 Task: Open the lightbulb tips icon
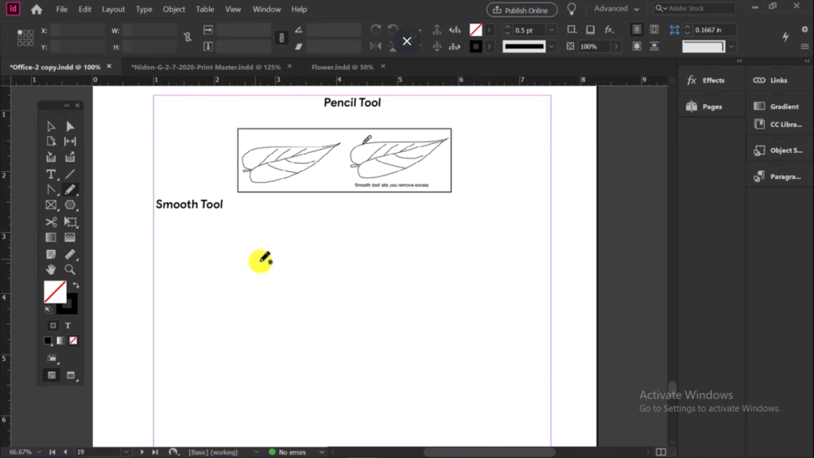point(572,10)
